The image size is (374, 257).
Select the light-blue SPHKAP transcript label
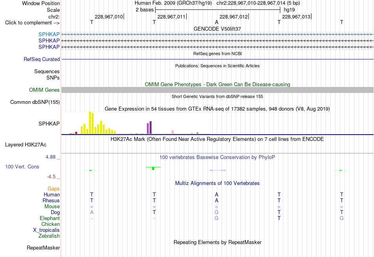pos(49,34)
